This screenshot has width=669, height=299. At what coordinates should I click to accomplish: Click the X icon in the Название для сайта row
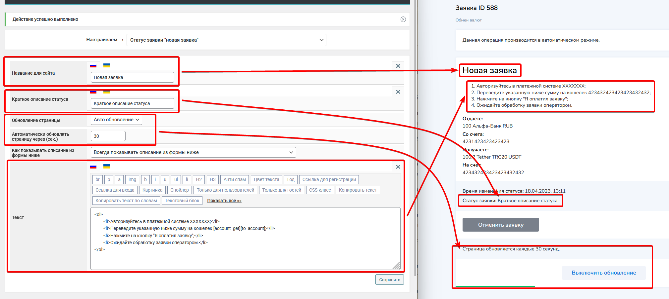tap(398, 66)
